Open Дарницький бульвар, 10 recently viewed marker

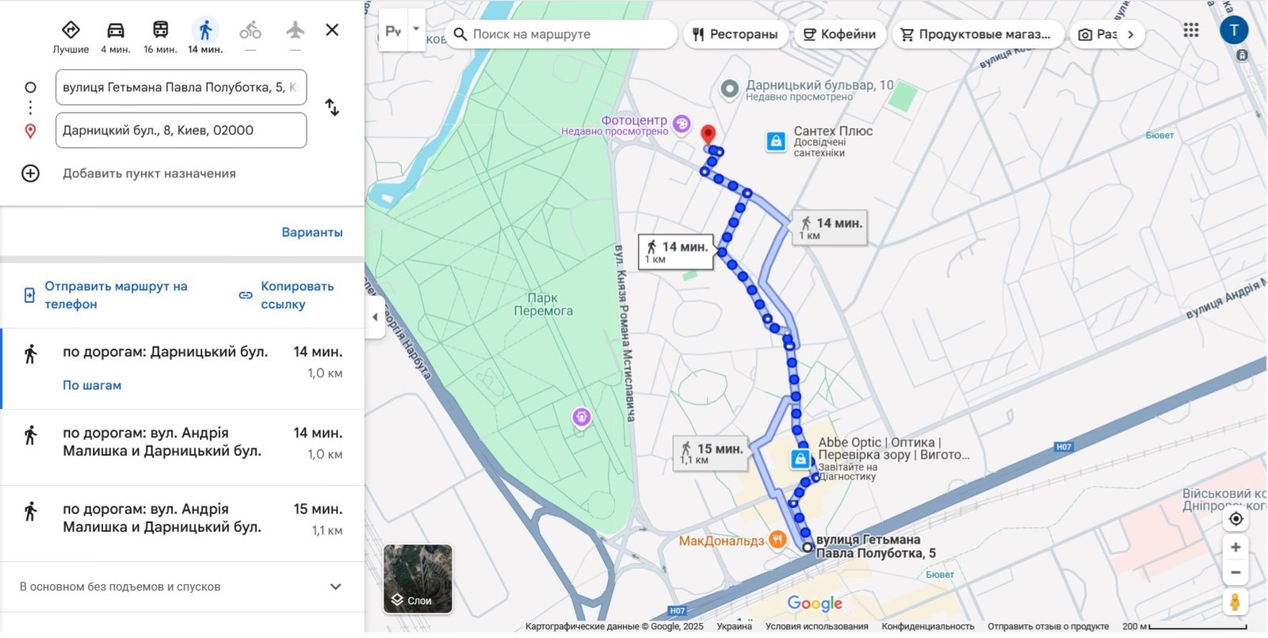click(x=729, y=90)
